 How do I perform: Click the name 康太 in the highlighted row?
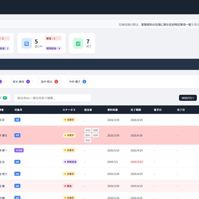5,136
